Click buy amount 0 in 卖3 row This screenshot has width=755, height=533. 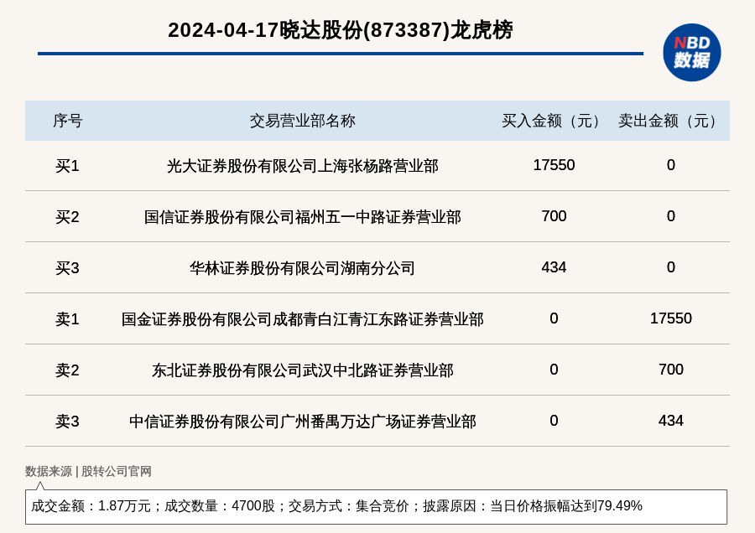pos(554,420)
